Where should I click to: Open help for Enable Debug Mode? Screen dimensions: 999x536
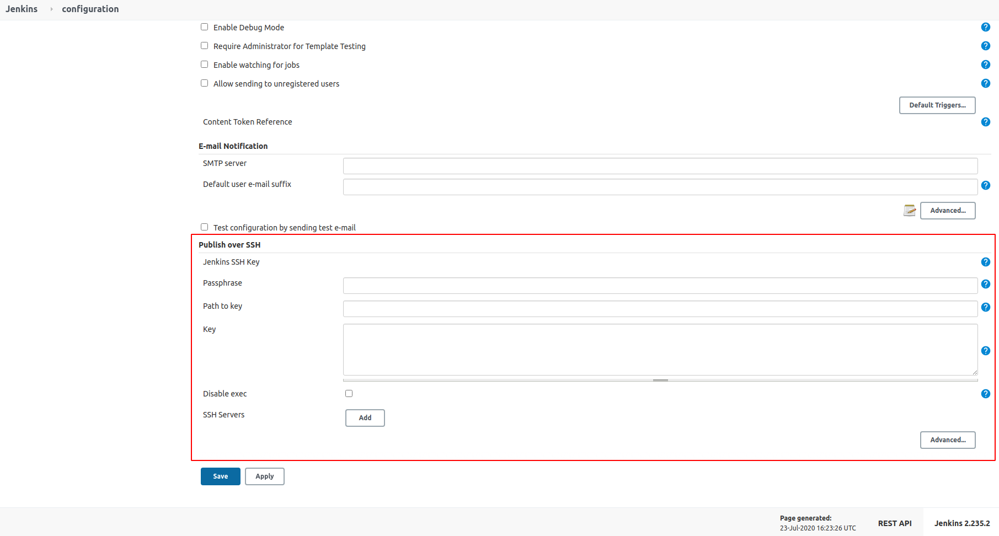(x=985, y=27)
